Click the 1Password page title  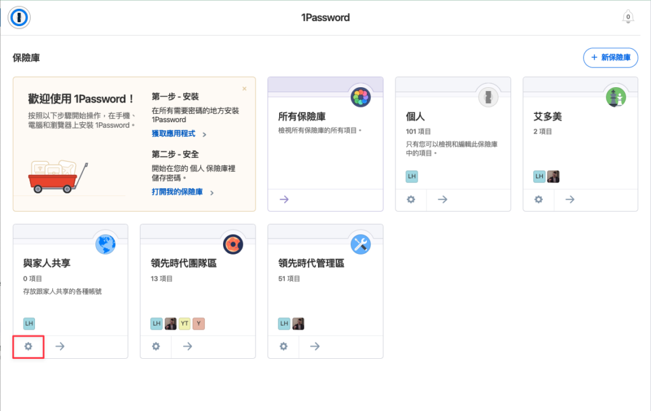325,17
